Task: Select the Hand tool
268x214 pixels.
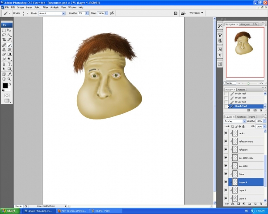Action: [x=4, y=79]
